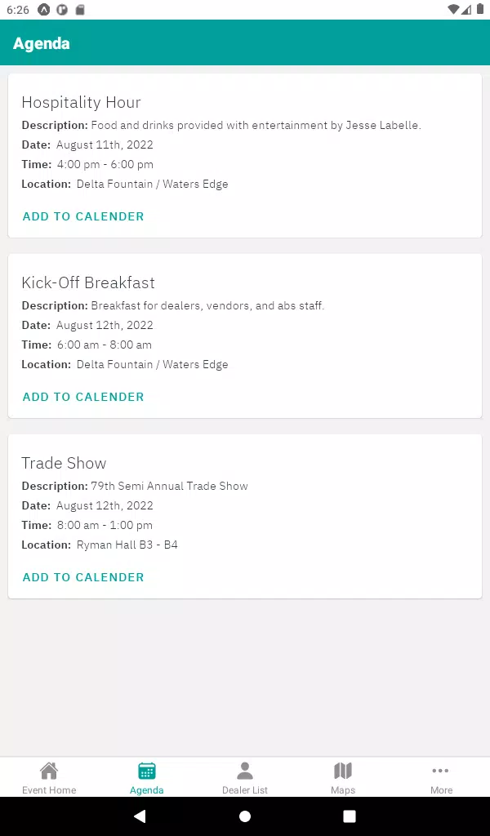490x836 pixels.
Task: Tap the Trade Show event title
Action: [64, 463]
